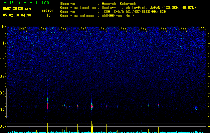Click the antenna value A504HB(yagi 4el)
Screen dimensions: 210x133
pos(118,16)
